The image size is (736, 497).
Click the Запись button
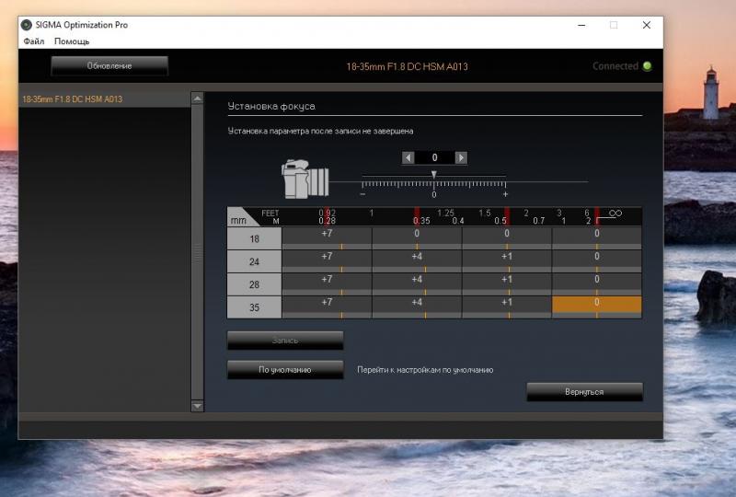click(x=285, y=341)
